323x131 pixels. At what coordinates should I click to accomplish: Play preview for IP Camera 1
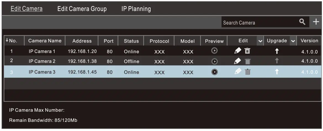pos(214,51)
